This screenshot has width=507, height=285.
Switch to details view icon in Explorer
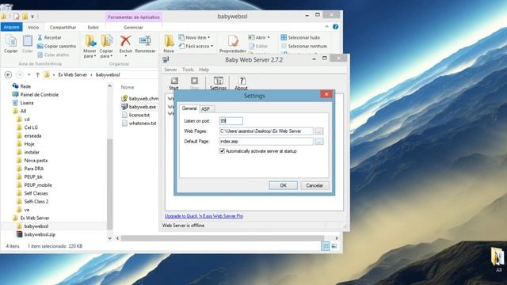pyautogui.click(x=326, y=246)
